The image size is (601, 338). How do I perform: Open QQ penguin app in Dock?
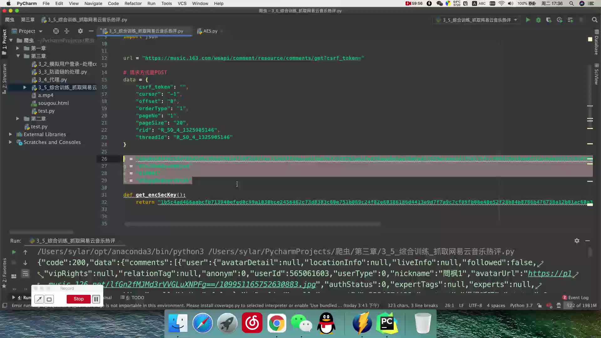coord(326,323)
